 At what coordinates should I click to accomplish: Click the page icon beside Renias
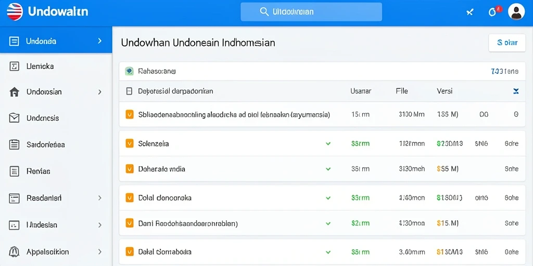pos(14,171)
